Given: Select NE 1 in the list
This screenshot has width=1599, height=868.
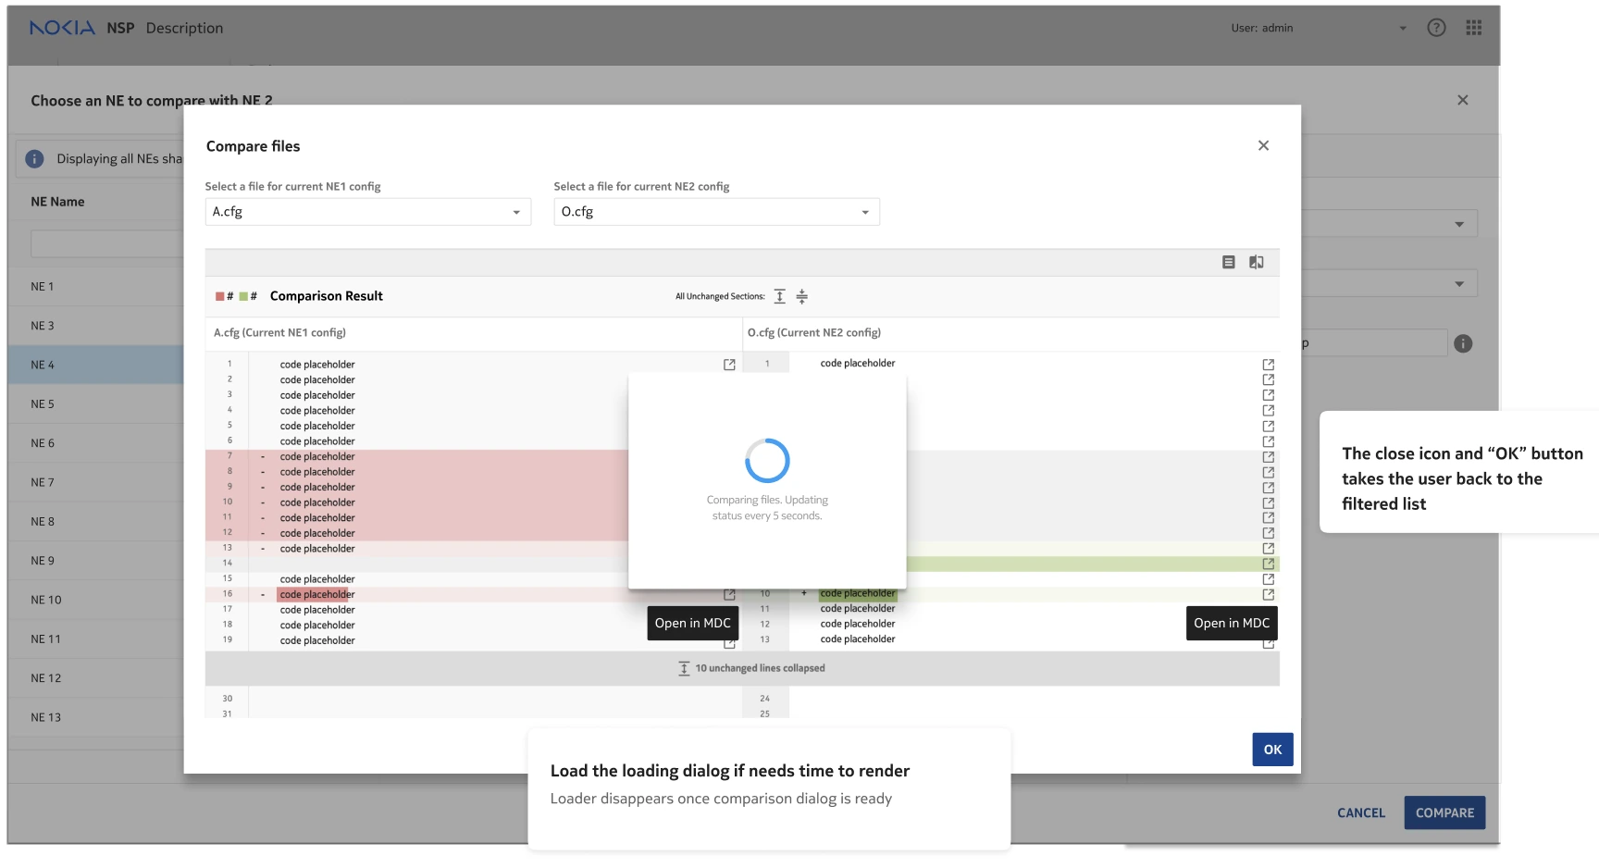Looking at the screenshot, I should [x=96, y=287].
